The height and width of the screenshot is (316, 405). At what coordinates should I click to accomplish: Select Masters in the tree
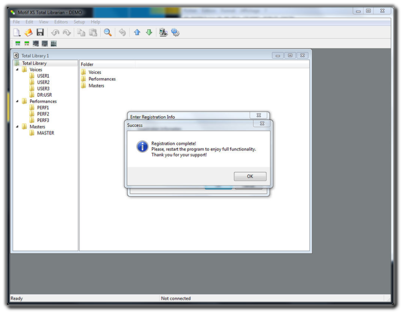tap(37, 127)
